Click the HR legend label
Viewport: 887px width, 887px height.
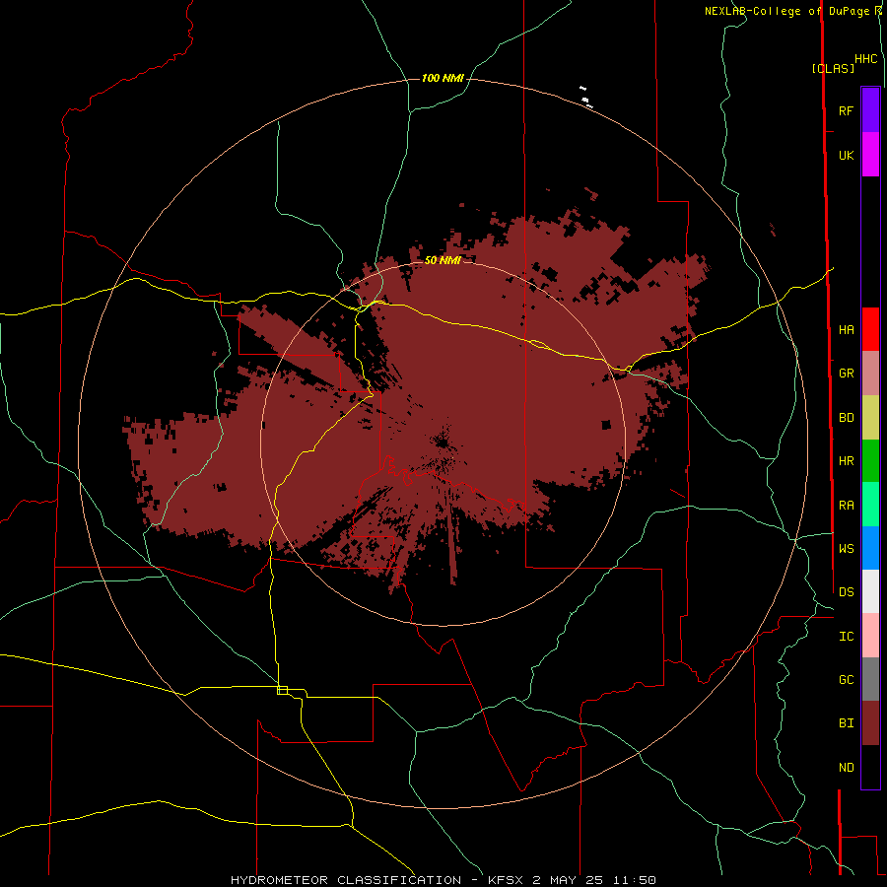[846, 461]
